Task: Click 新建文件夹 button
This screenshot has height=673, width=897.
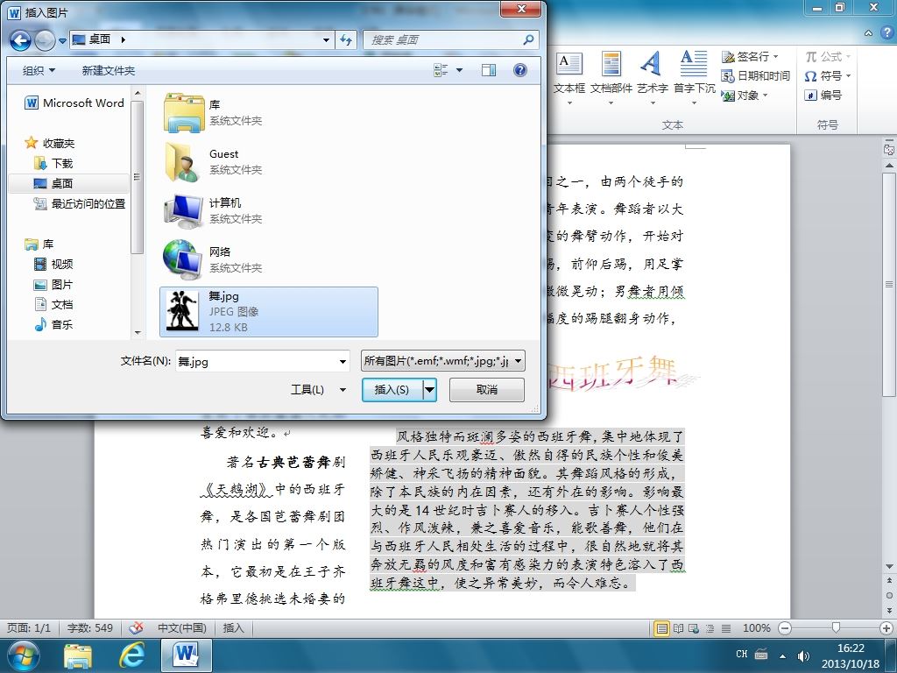Action: click(x=109, y=70)
